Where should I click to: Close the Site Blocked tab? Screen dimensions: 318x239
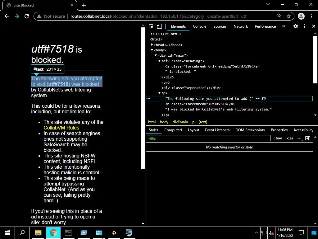click(72, 5)
